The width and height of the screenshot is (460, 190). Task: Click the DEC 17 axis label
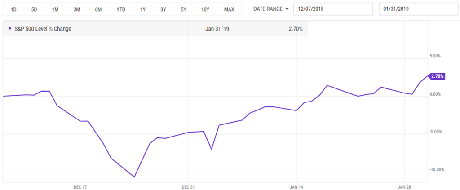(80, 187)
